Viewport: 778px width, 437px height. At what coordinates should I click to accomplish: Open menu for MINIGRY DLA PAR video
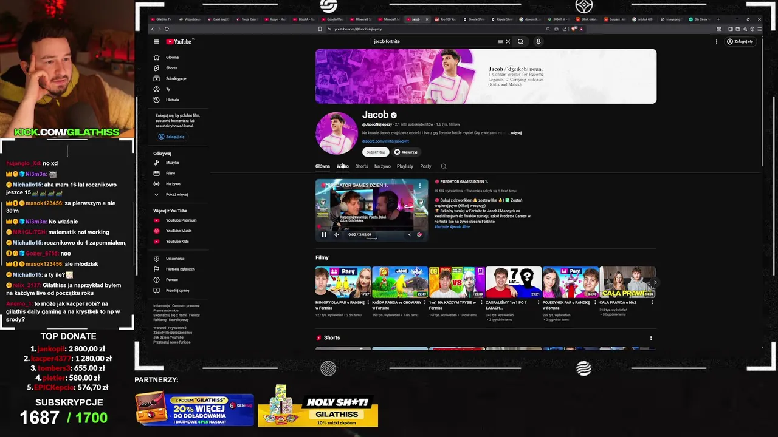pyautogui.click(x=368, y=302)
